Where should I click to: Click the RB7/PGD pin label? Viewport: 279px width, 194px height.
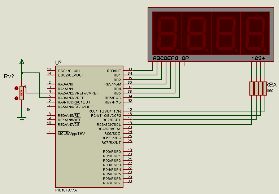point(113,102)
